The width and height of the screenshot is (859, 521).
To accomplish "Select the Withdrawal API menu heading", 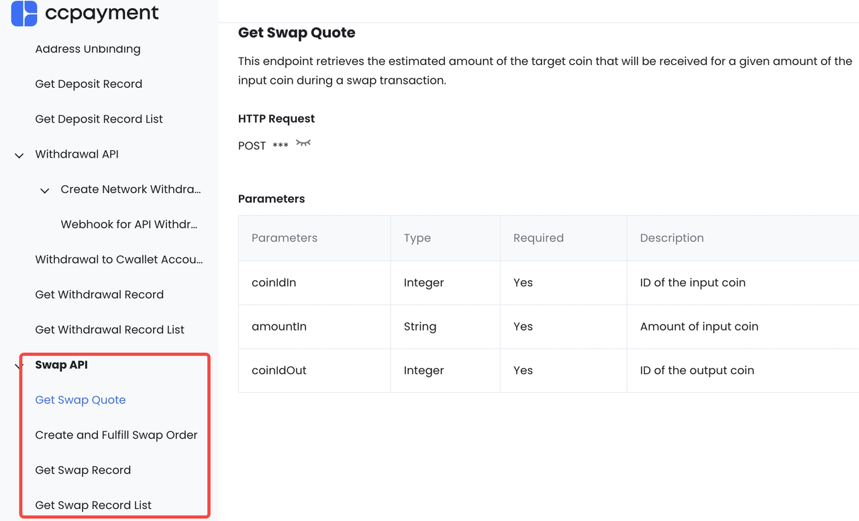I will pyautogui.click(x=77, y=154).
